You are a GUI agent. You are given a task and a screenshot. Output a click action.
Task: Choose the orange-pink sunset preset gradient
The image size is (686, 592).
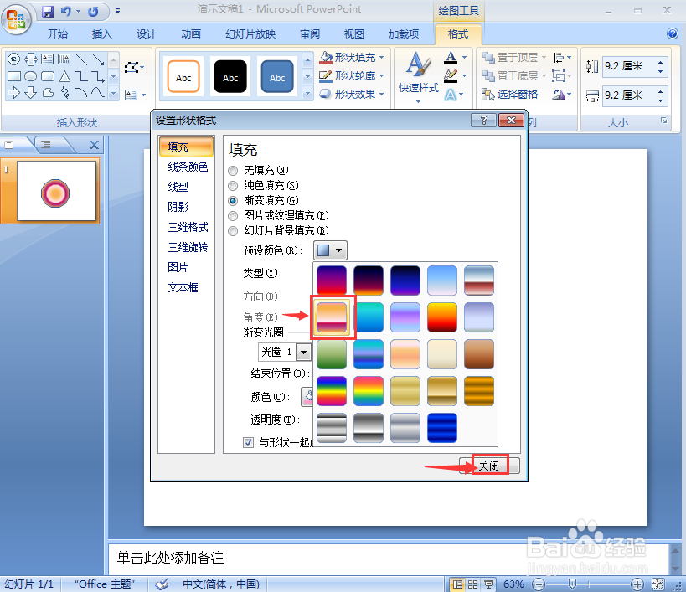point(332,317)
